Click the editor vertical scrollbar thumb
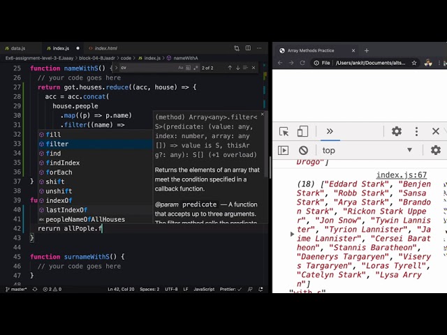The image size is (447, 335). [270, 167]
